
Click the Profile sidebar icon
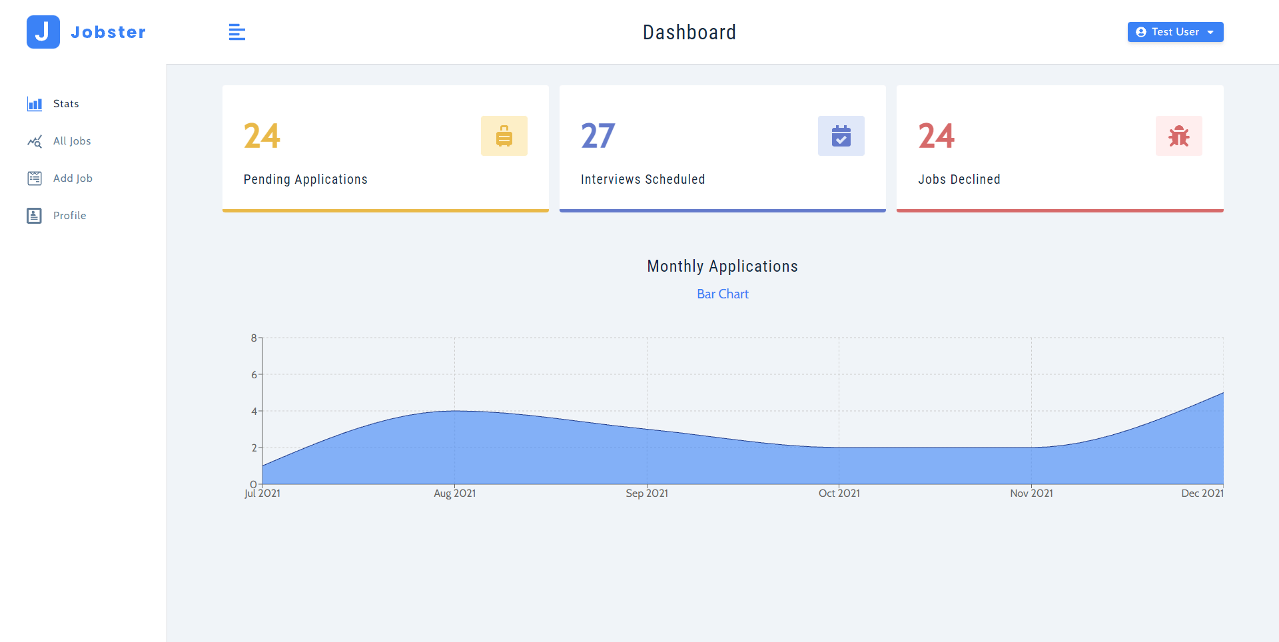tap(35, 216)
